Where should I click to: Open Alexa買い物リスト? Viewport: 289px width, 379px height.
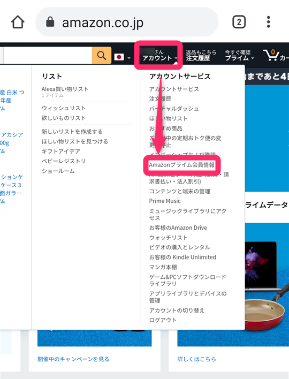65,89
